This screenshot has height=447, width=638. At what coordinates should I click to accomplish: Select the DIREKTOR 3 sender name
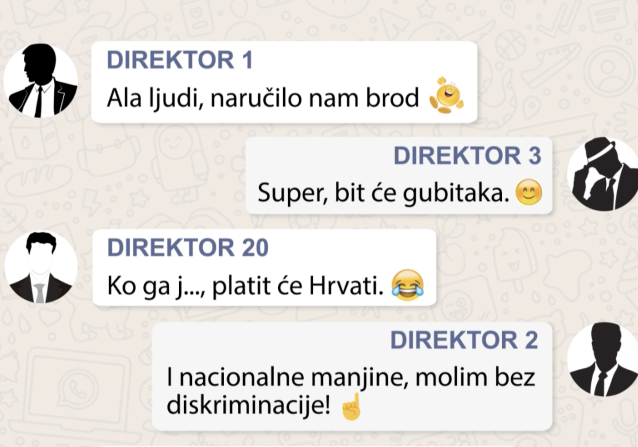pos(467,156)
